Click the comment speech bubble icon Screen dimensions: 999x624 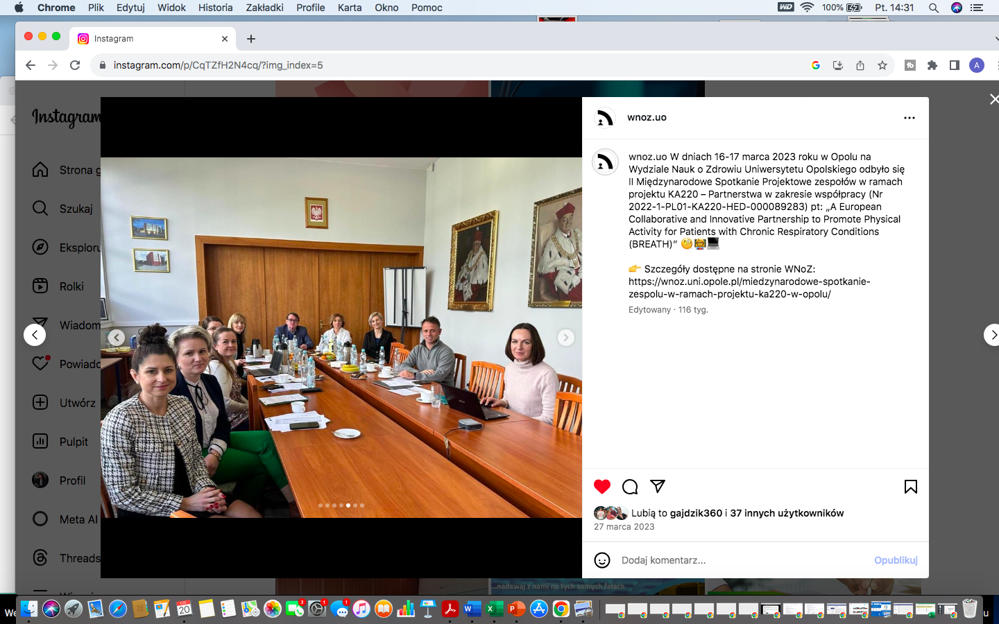(x=630, y=487)
